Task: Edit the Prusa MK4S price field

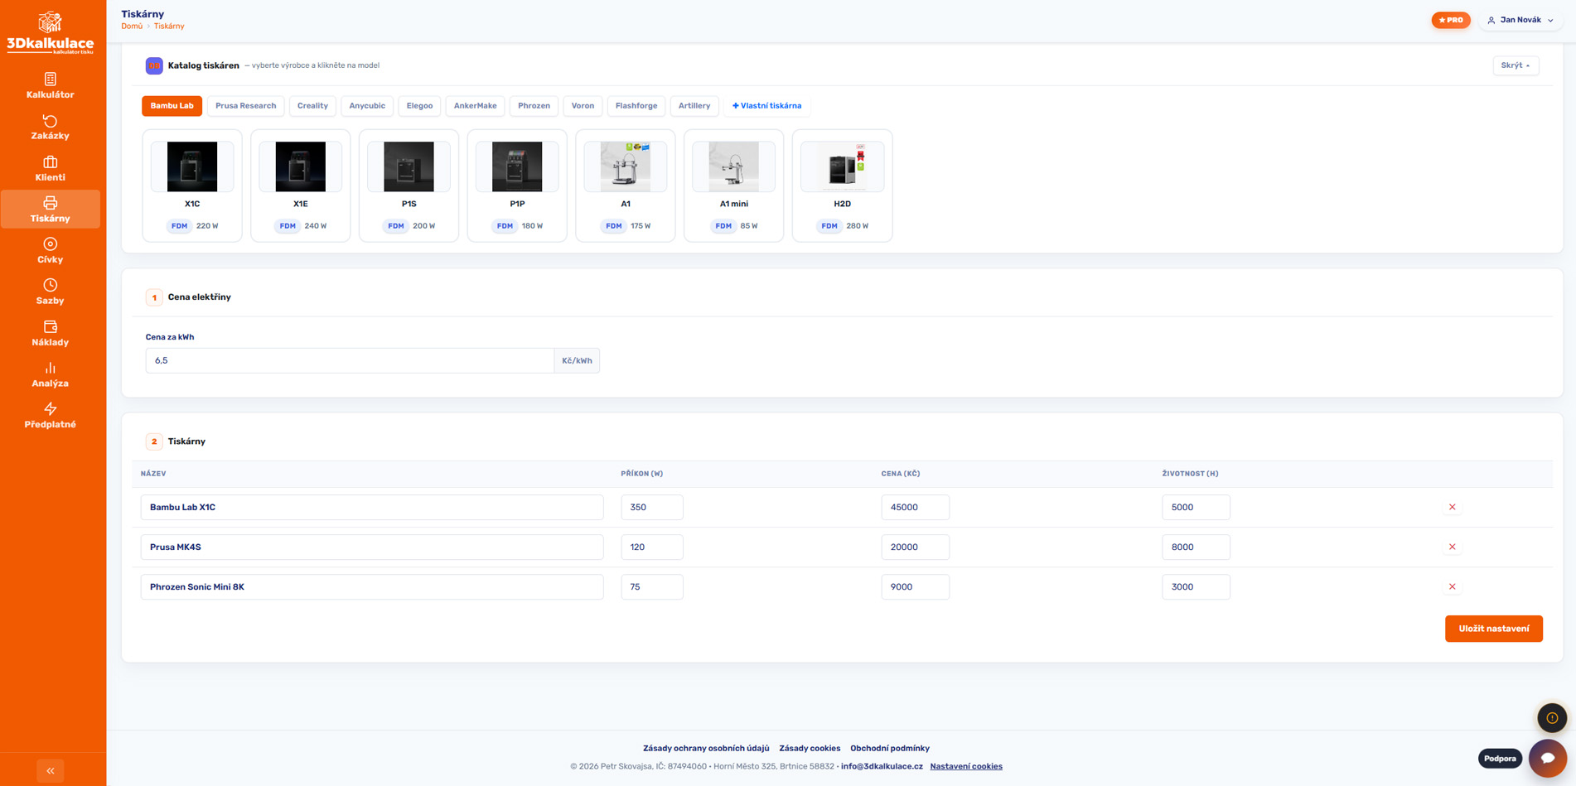Action: tap(915, 547)
